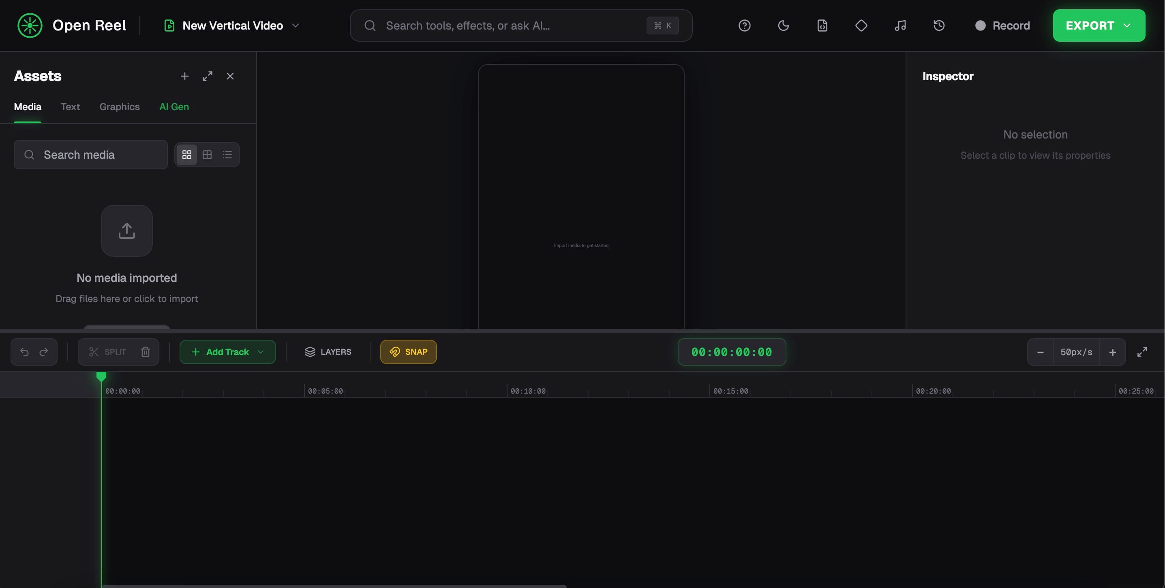Delete with the trash icon
Screen dimensions: 1165x588
click(145, 352)
